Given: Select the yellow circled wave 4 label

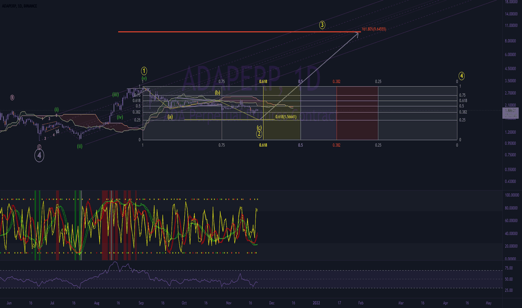Looking at the screenshot, I should (x=462, y=76).
